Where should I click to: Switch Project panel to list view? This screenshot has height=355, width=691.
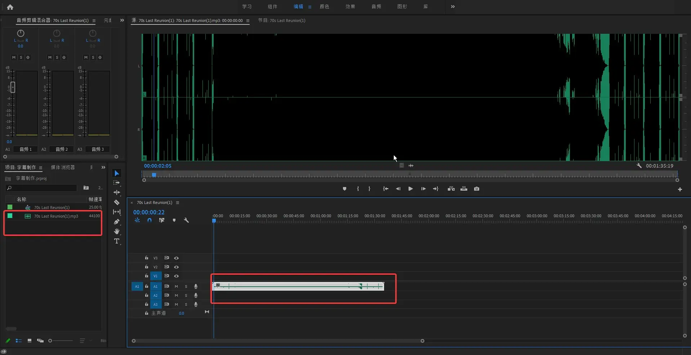pos(19,341)
